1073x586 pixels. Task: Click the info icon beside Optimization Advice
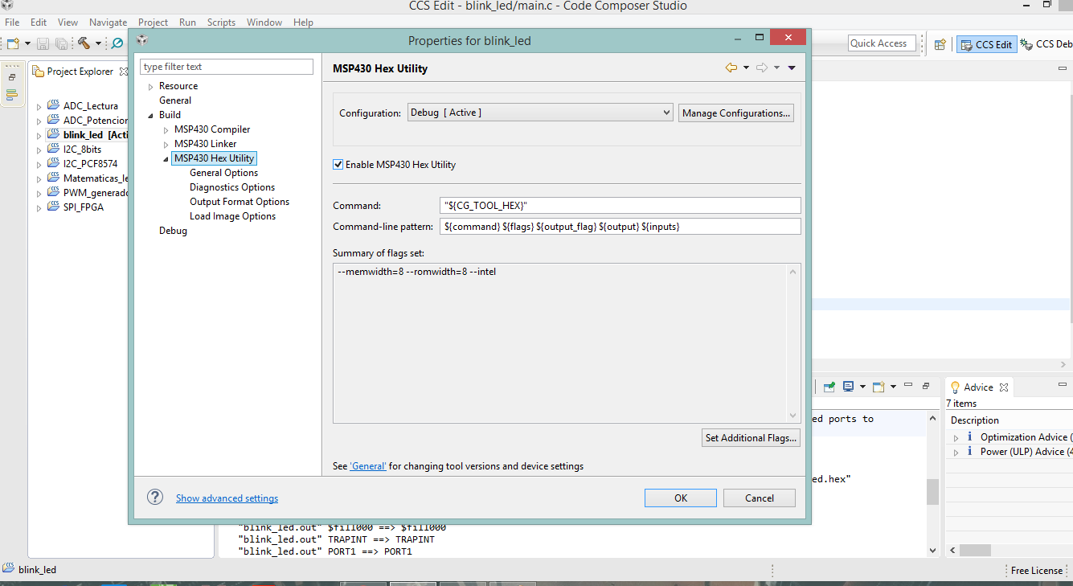(969, 436)
